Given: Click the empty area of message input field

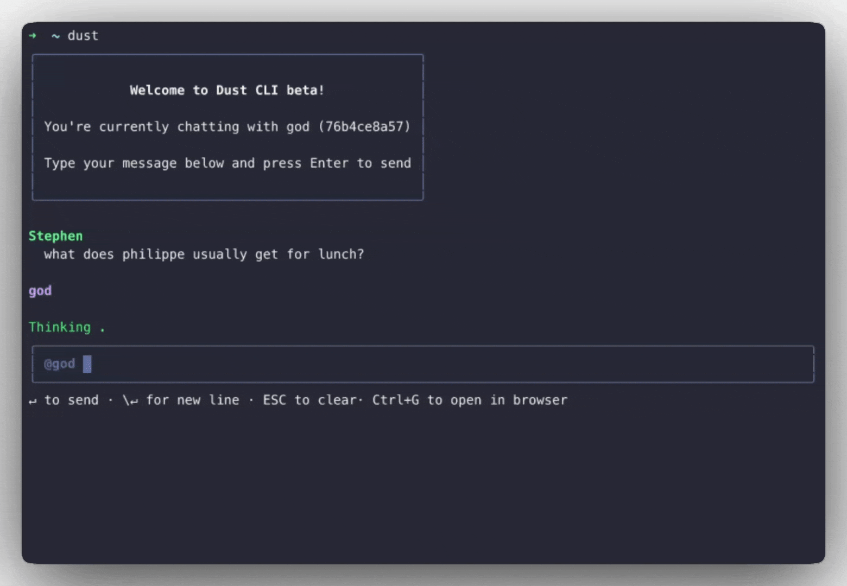Looking at the screenshot, I should click(x=451, y=364).
